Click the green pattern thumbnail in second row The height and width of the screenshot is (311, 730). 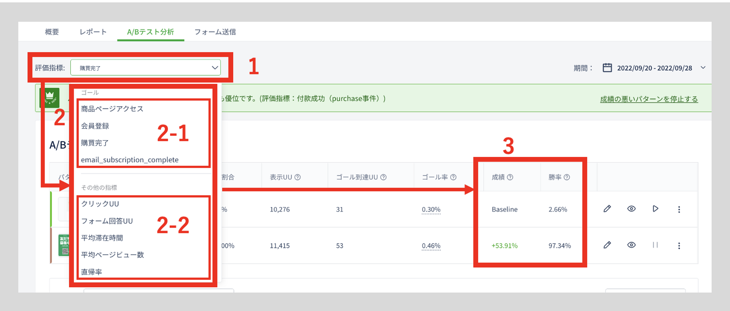click(64, 245)
